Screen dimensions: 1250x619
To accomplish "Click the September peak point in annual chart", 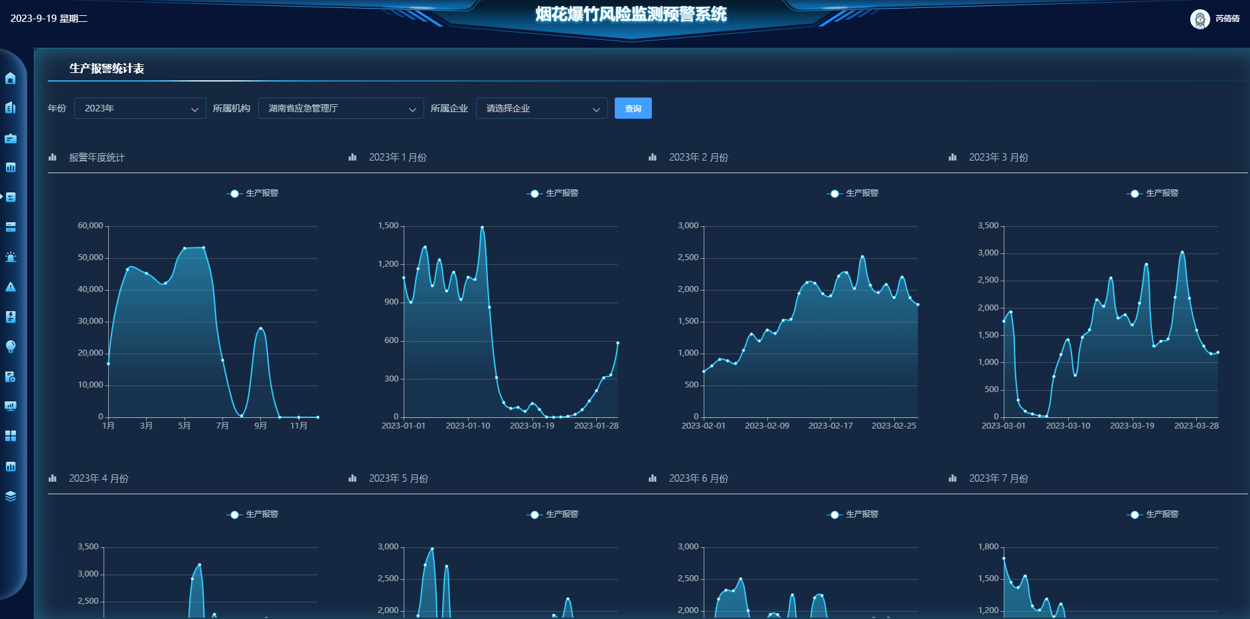I will coord(260,328).
